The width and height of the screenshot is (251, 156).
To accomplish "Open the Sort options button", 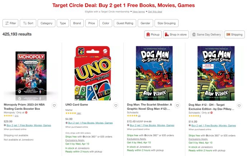I will 28,23.
